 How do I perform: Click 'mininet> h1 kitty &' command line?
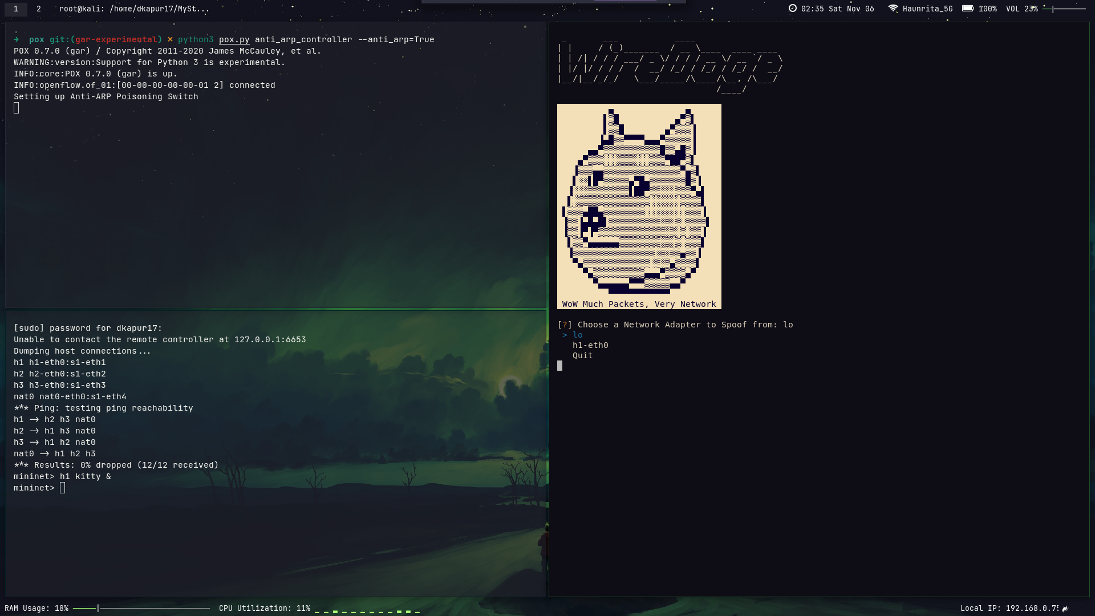(62, 477)
